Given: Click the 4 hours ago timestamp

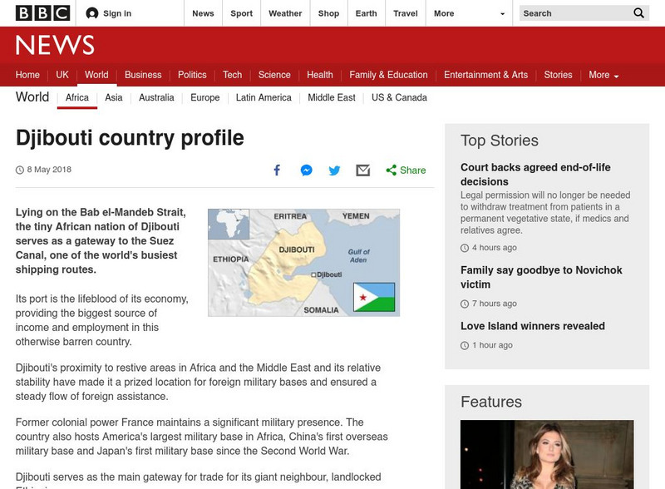Looking at the screenshot, I should point(494,248).
